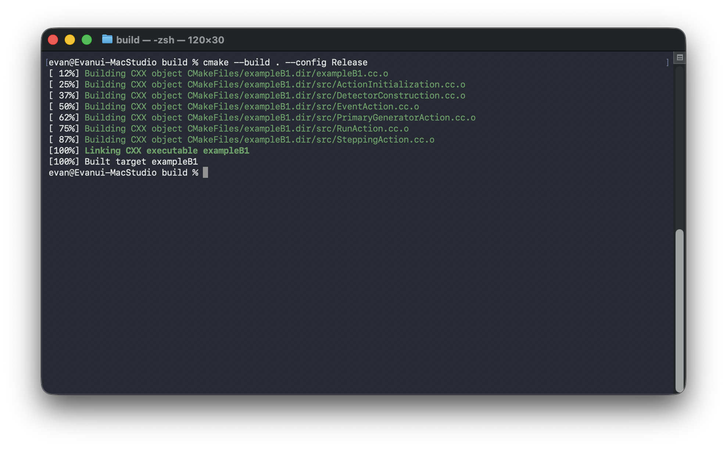Click the DetectorConstruction.cc.o build line
Screen dimensions: 727x449
(x=275, y=96)
